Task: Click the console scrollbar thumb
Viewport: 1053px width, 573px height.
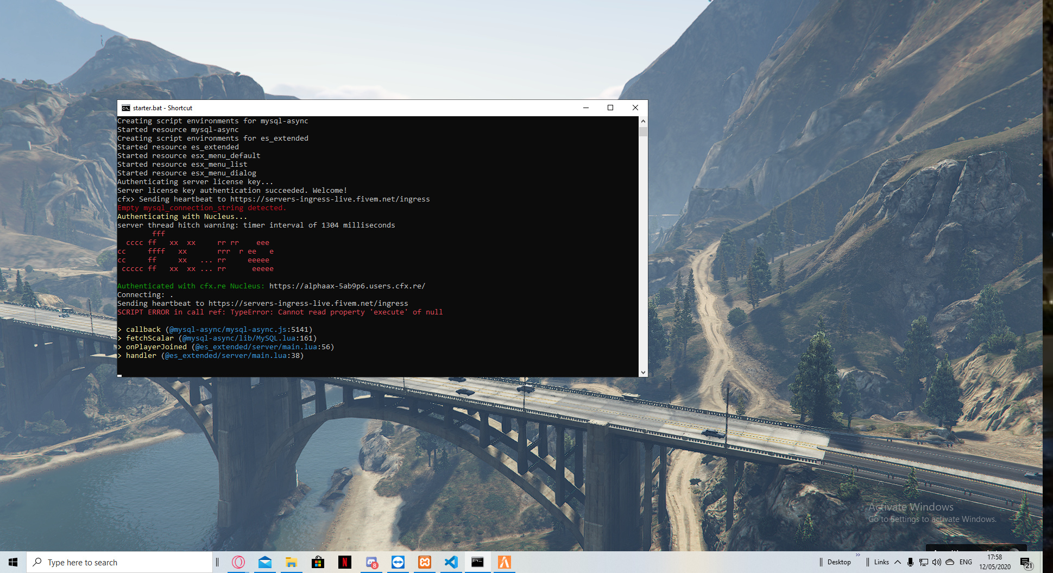Action: point(643,131)
